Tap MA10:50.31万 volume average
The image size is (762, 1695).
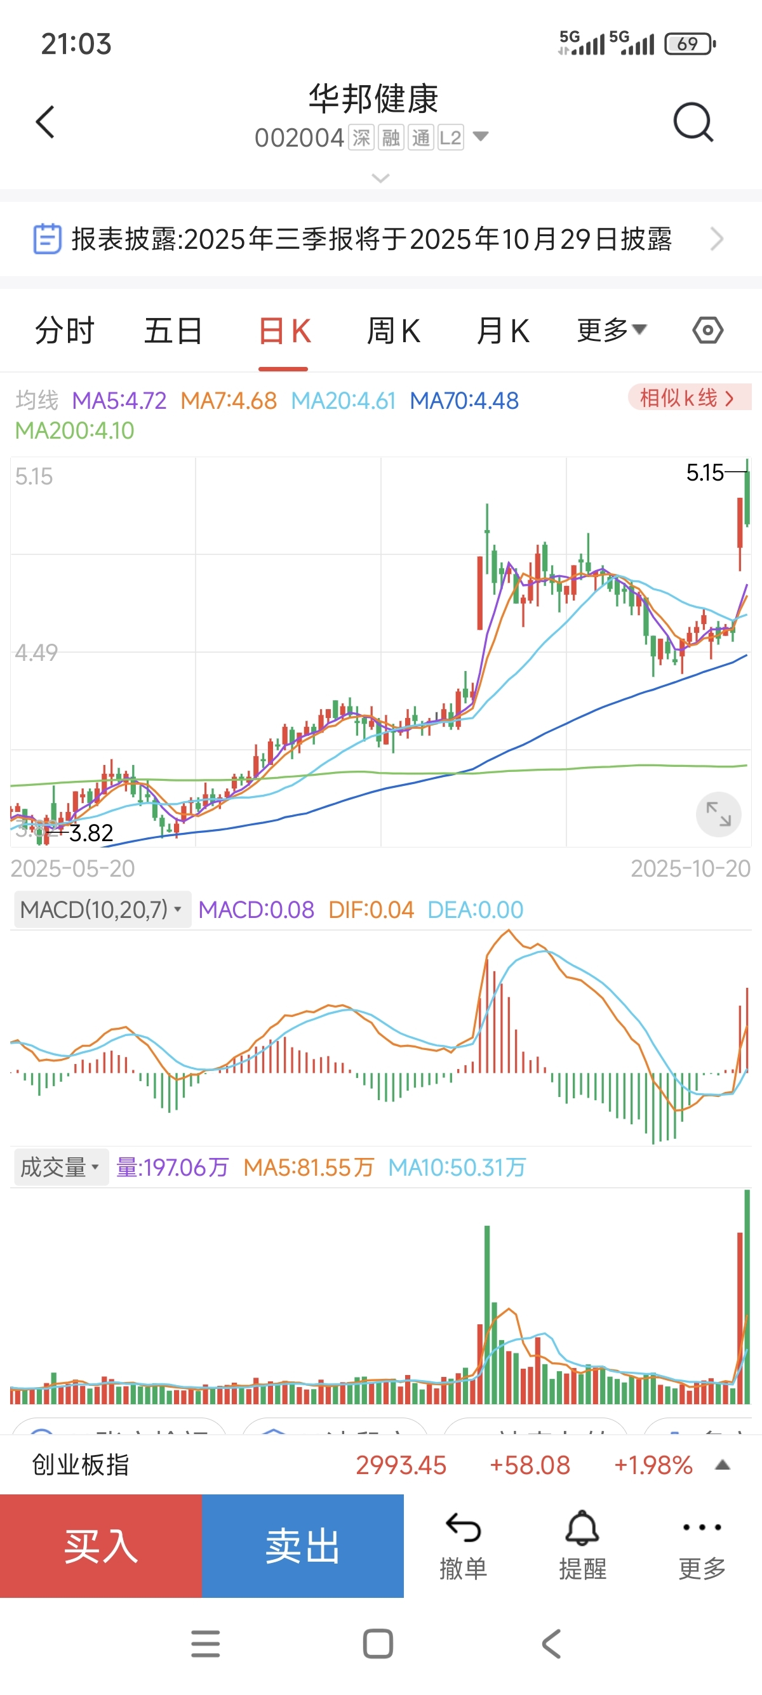coord(457,1168)
